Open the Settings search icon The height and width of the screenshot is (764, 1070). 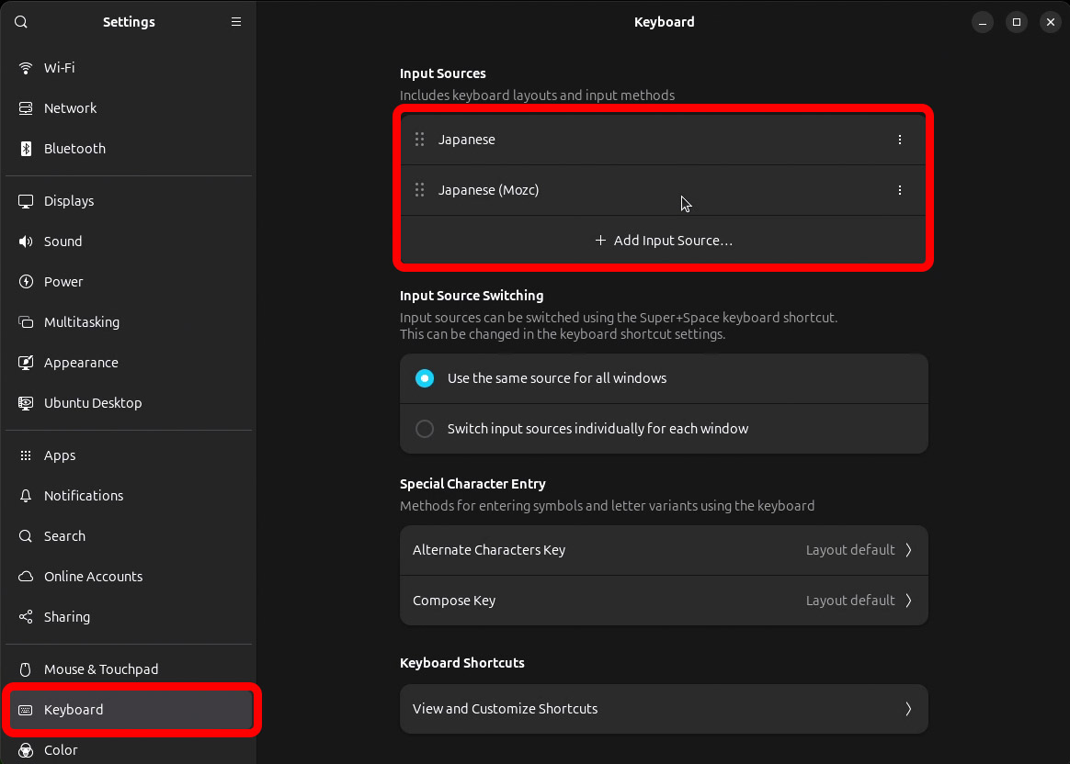tap(21, 22)
